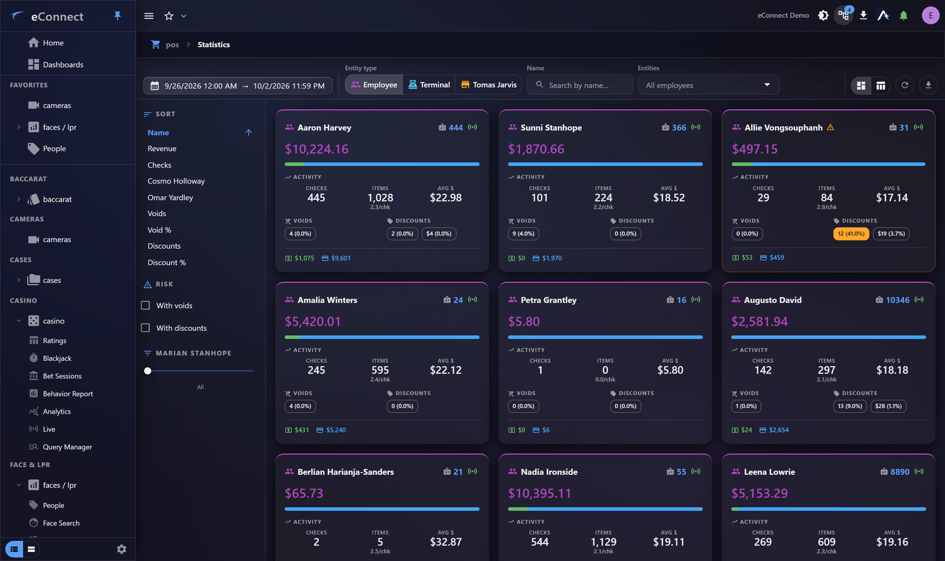Screen dimensions: 945x561
Task: Switch to table view
Action: tap(881, 86)
